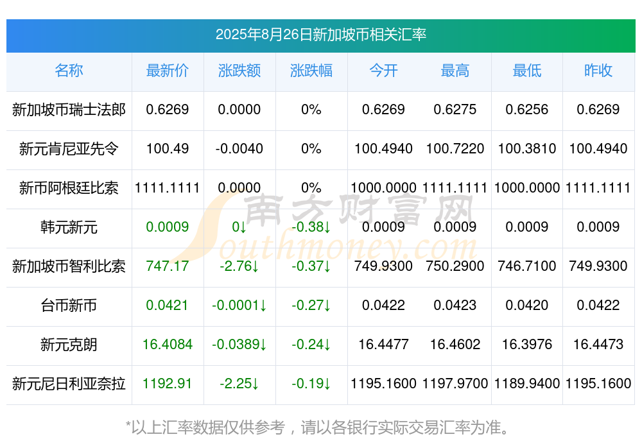The height and width of the screenshot is (448, 642).
Task: Click the low value 746.7100
Action: (x=527, y=266)
